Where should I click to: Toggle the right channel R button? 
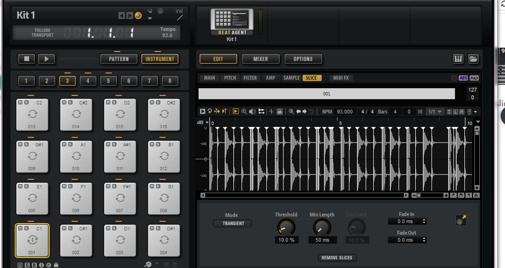[x=462, y=112]
